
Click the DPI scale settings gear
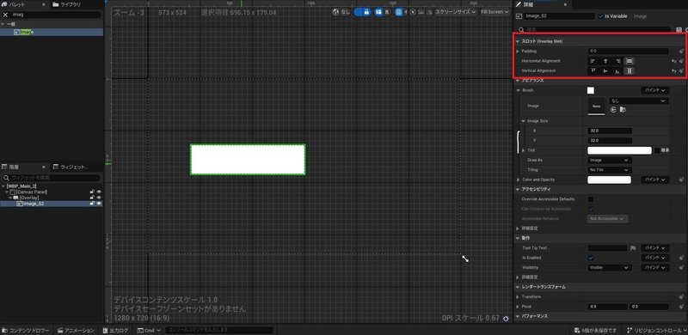(506, 319)
